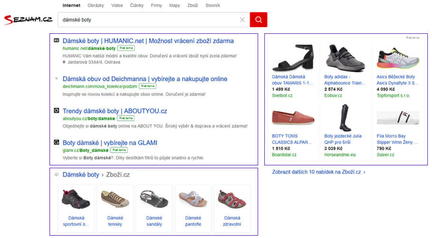Visit the Topforsport s.r.o. shop link
Viewport: 432px width, 238px height.
[x=393, y=95]
